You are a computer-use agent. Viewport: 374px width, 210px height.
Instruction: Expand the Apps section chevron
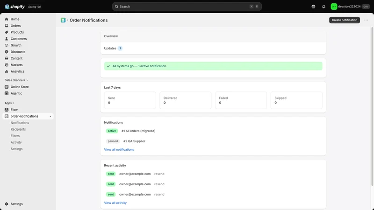point(14,103)
